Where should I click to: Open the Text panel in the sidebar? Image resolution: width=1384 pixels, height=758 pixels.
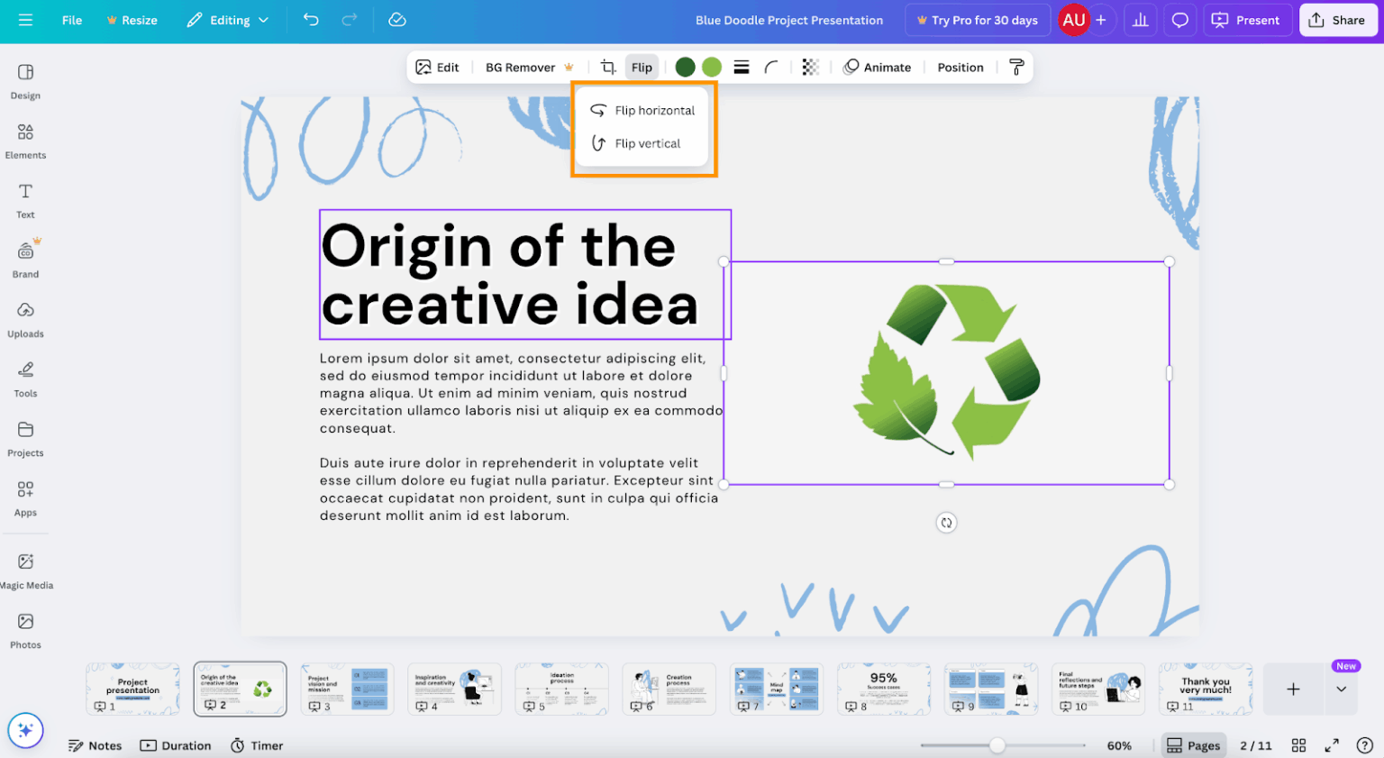click(25, 199)
